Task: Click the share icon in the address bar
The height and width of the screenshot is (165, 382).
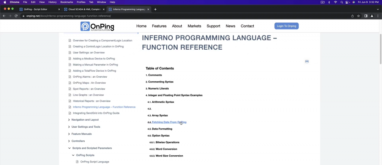Action: click(x=352, y=16)
